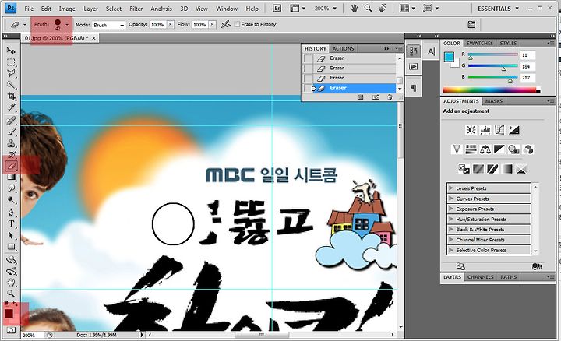
Task: Select the Path Selection tool
Action: [x=11, y=235]
